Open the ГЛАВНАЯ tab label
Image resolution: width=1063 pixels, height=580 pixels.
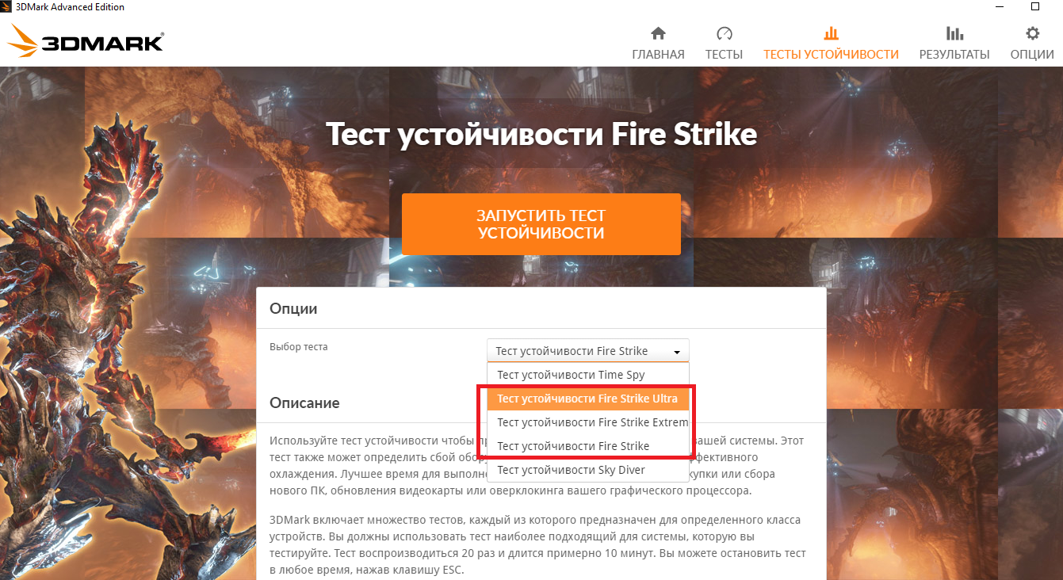[x=658, y=55]
